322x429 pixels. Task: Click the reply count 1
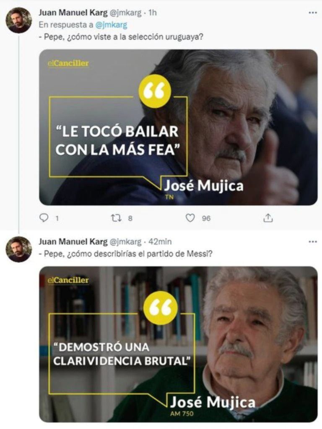57,218
